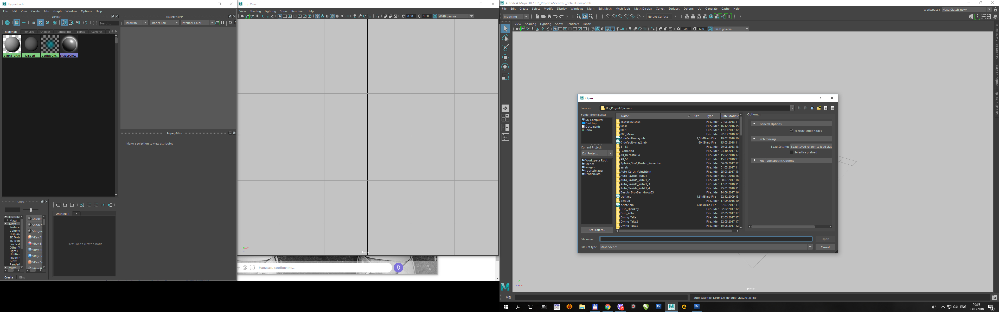Activate the Move tool in Maya toolbox

click(505, 57)
